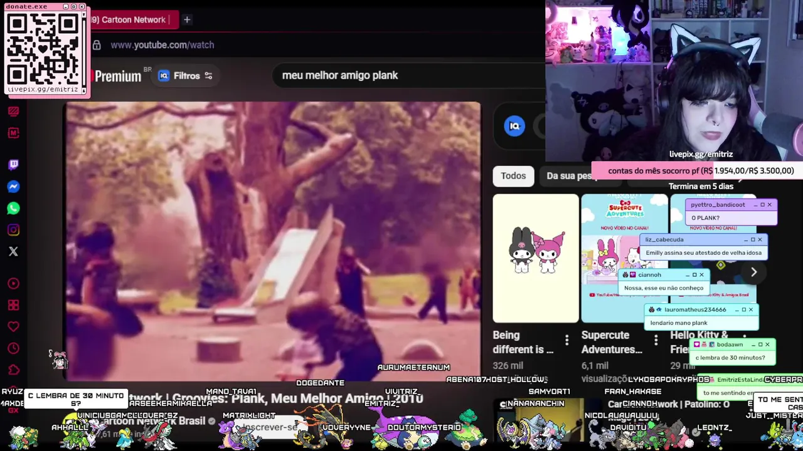Click the topmost striped red sidebar icon
The image size is (803, 451).
click(13, 111)
